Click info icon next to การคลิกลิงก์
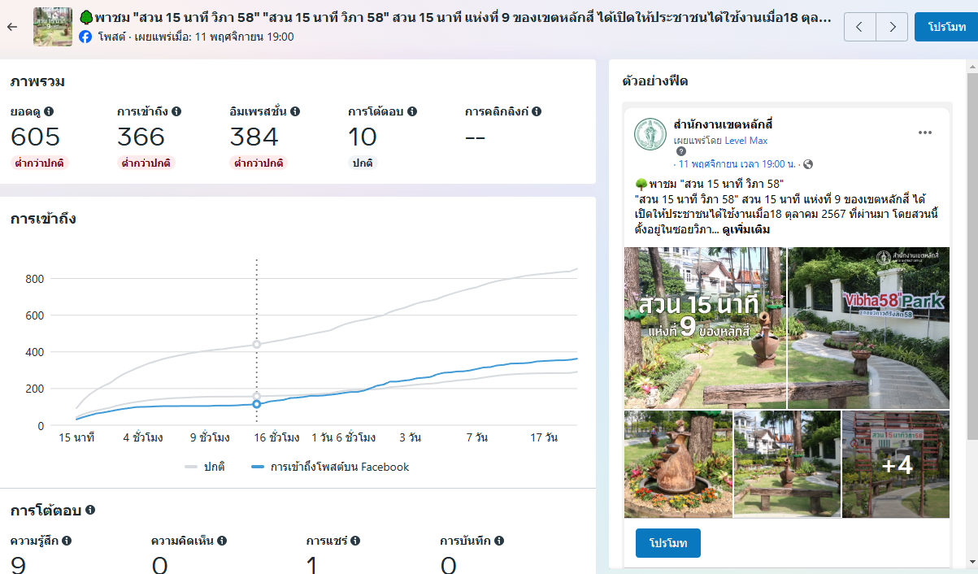The image size is (978, 574). (x=537, y=111)
